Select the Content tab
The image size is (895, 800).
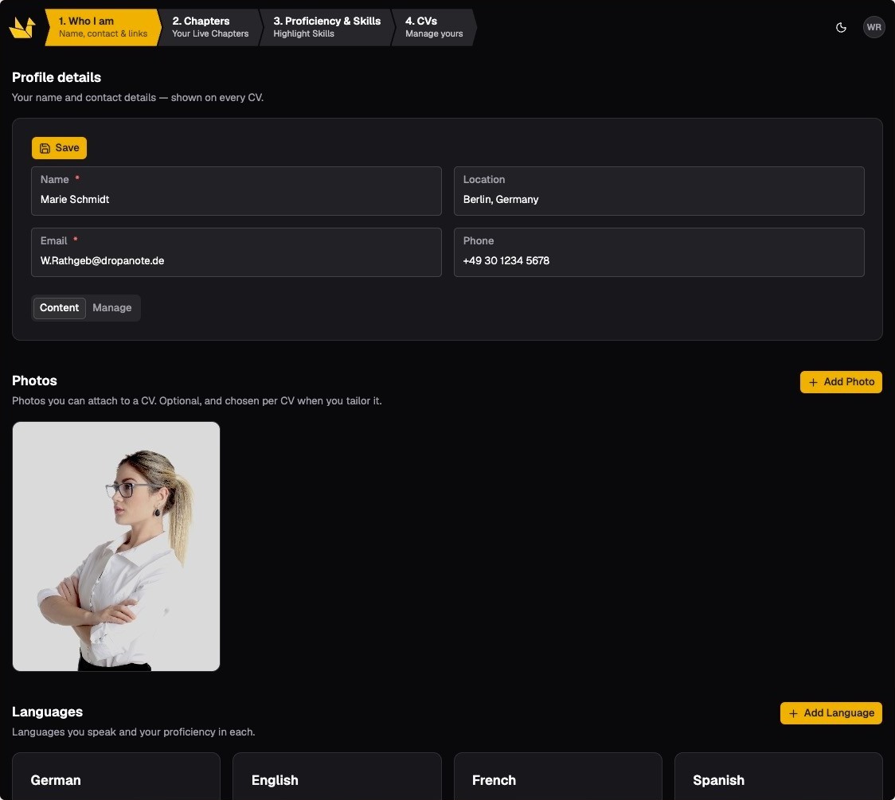click(60, 308)
